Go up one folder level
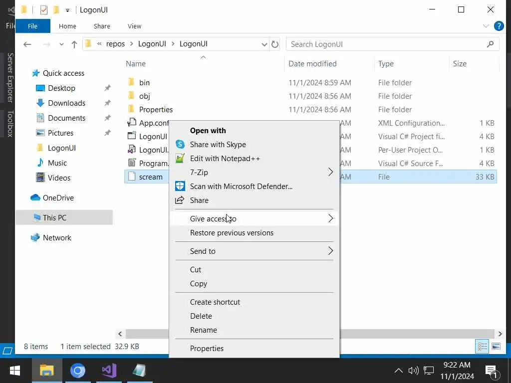Image resolution: width=511 pixels, height=383 pixels. (x=74, y=44)
